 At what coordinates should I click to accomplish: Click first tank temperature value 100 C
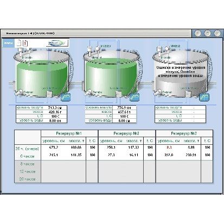55,116
